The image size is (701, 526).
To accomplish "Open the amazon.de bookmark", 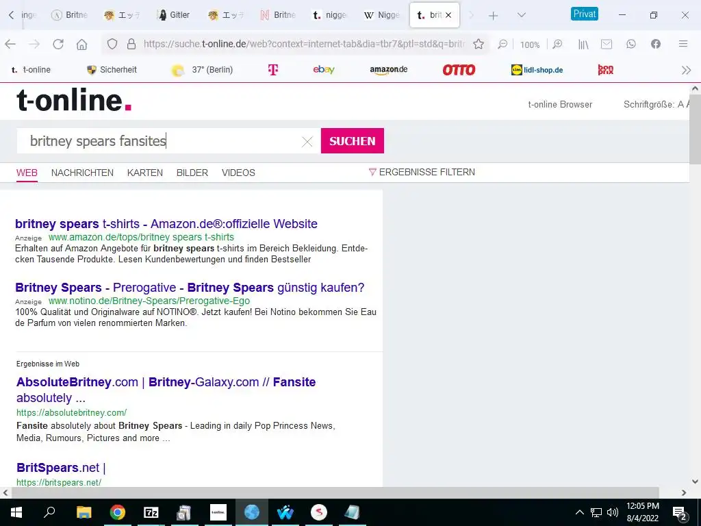I will [389, 70].
